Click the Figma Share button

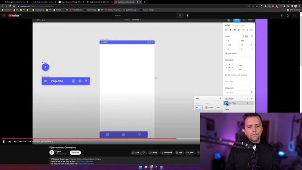237,20
